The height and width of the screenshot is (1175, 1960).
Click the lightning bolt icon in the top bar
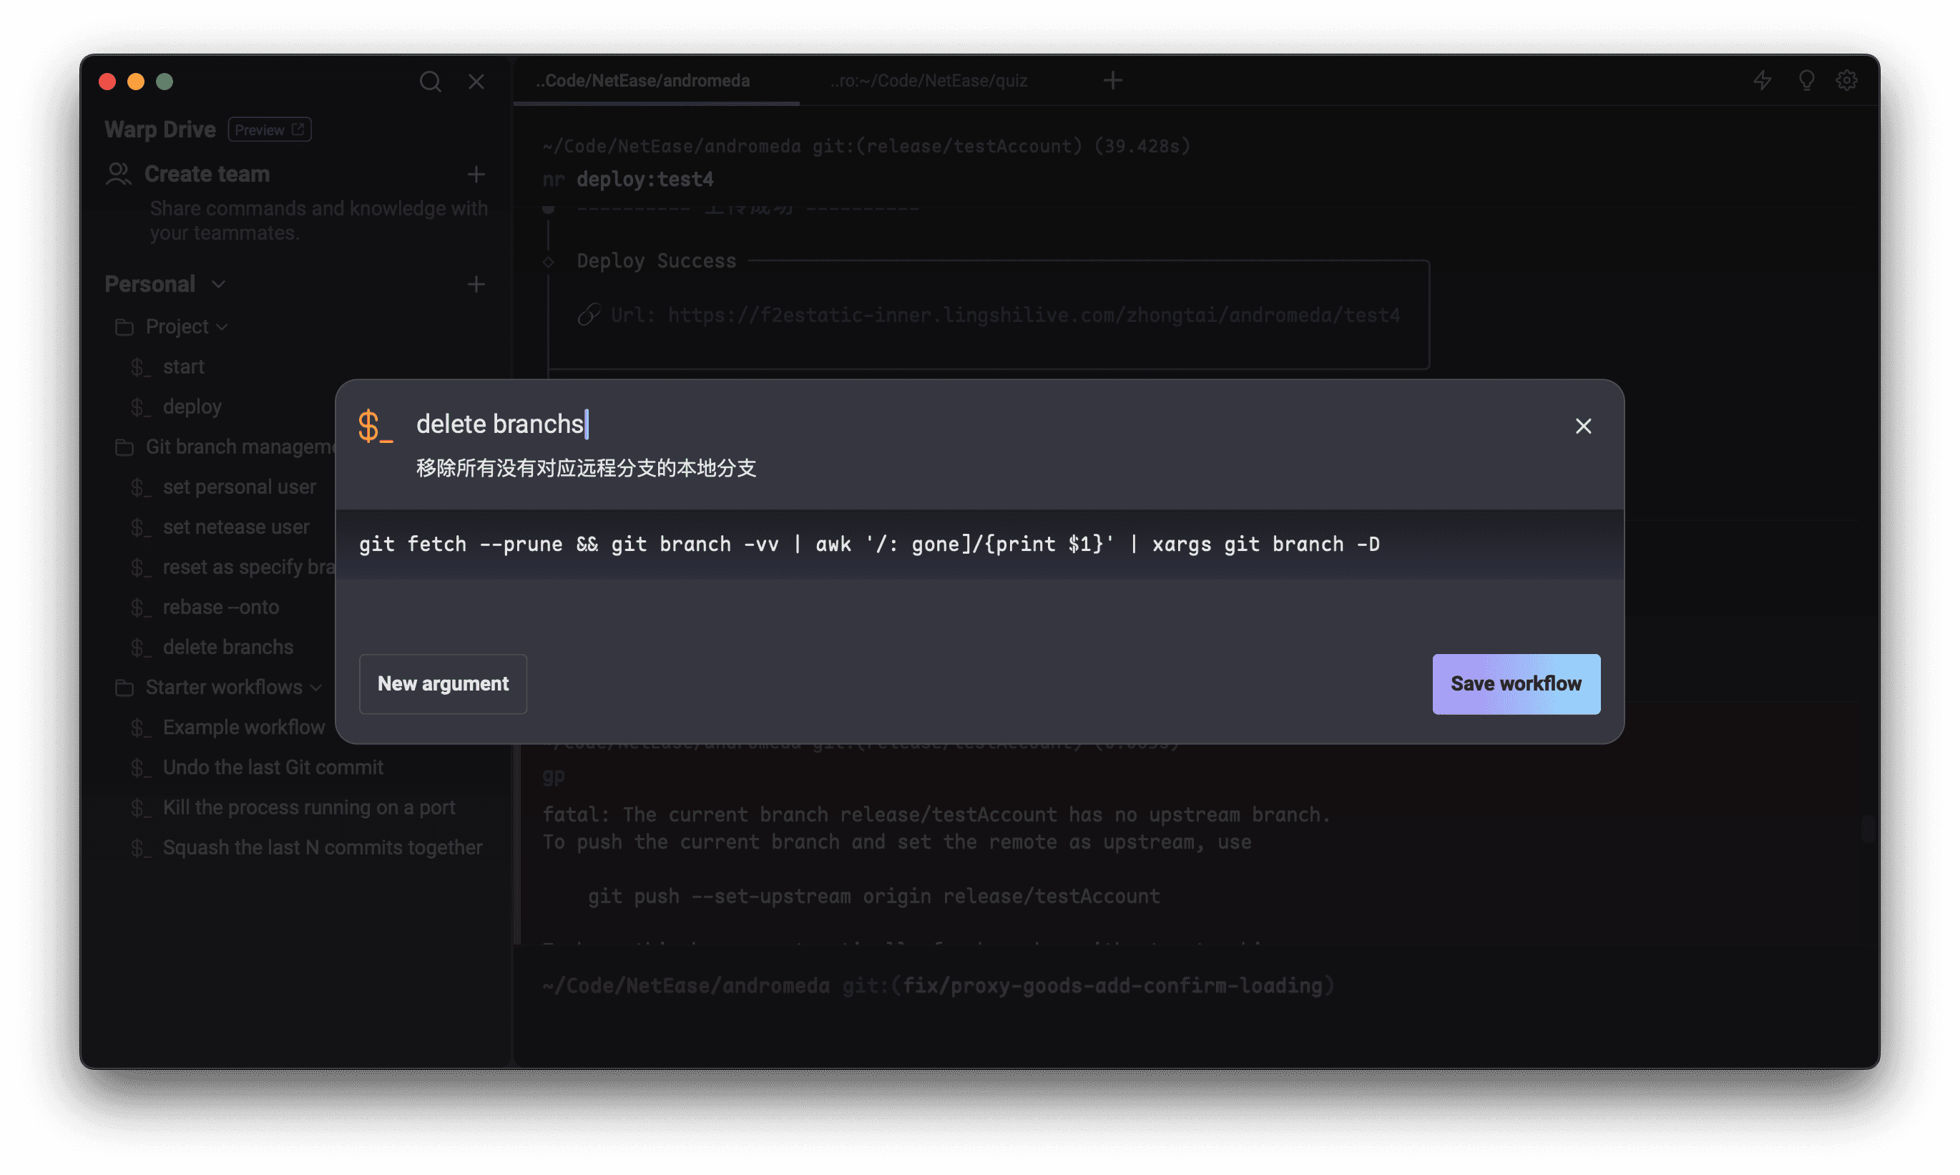(x=1762, y=81)
